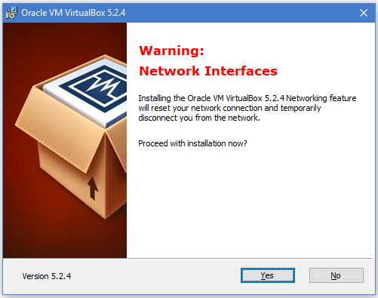378x298 pixels.
Task: Click the gray footer area between version and Yes
Action: pos(156,276)
